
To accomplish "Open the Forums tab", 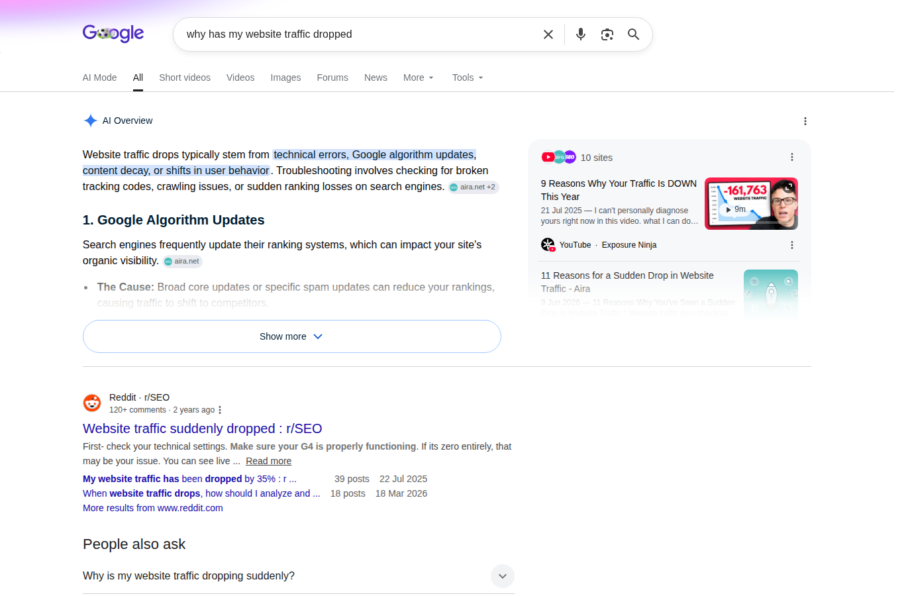I will pos(332,77).
